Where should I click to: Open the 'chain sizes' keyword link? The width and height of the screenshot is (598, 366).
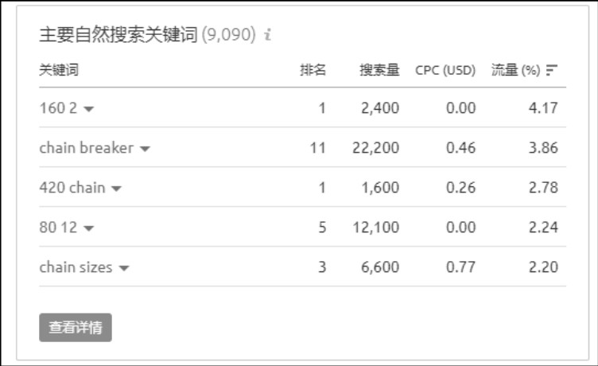pos(76,267)
